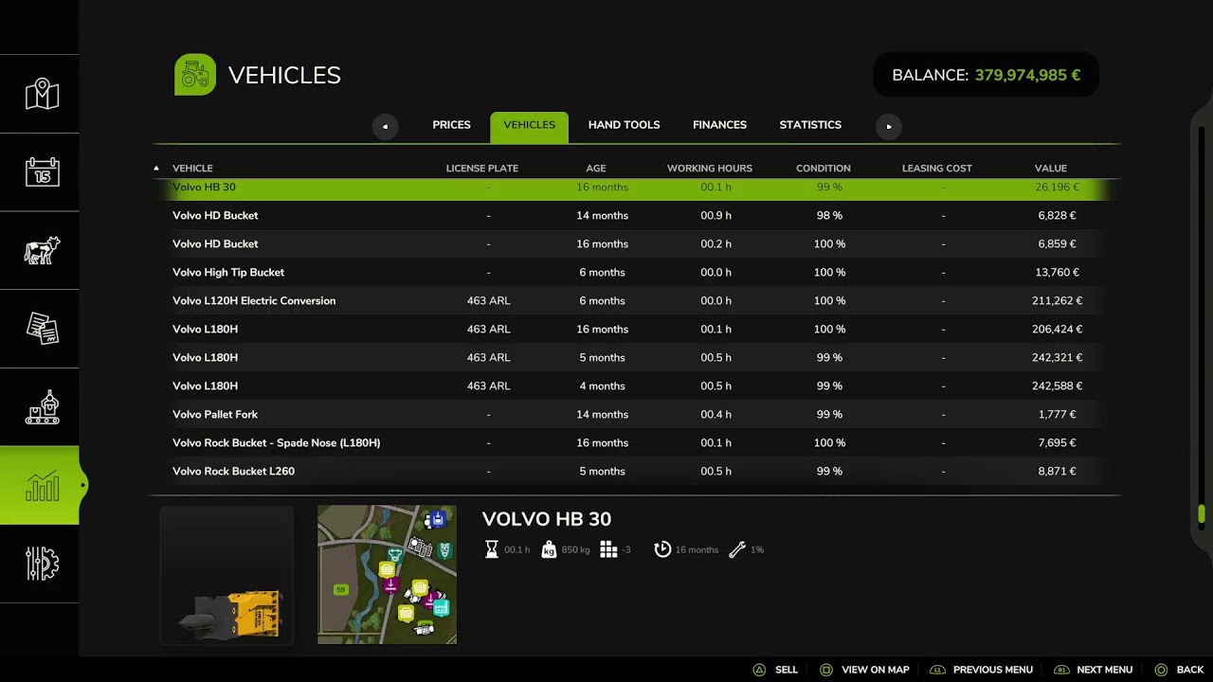The image size is (1213, 682).
Task: Sort by the License Plate column header
Action: (x=482, y=169)
